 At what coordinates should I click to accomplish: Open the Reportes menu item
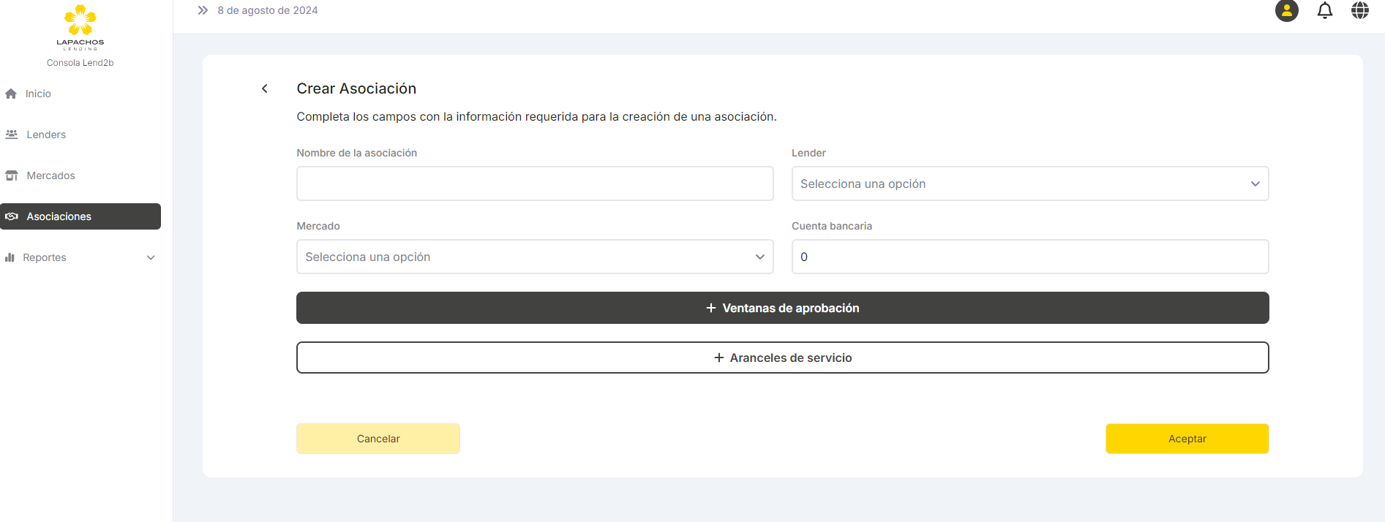click(x=45, y=257)
